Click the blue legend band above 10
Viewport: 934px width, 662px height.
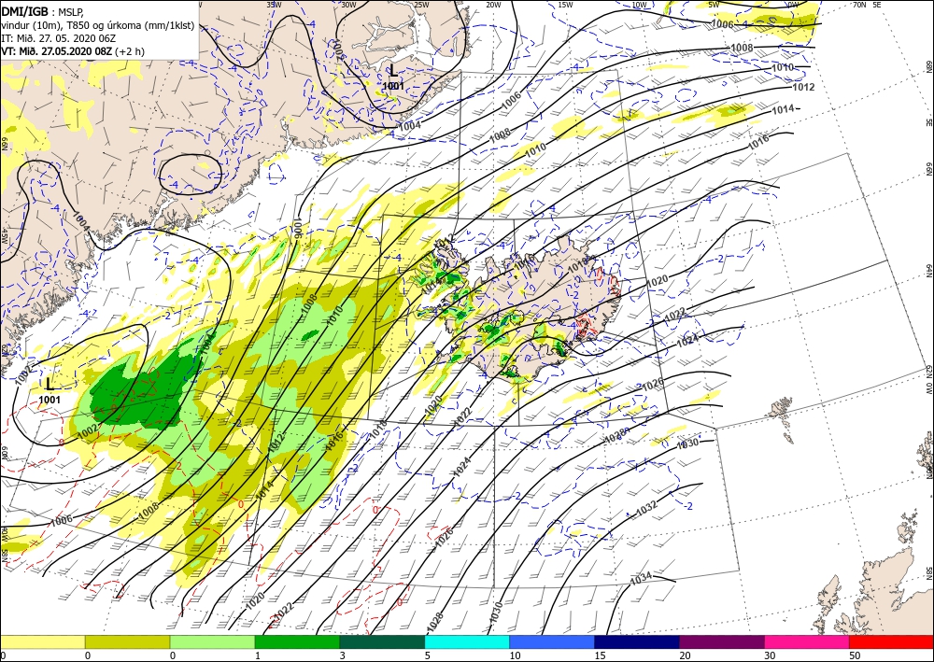click(552, 641)
